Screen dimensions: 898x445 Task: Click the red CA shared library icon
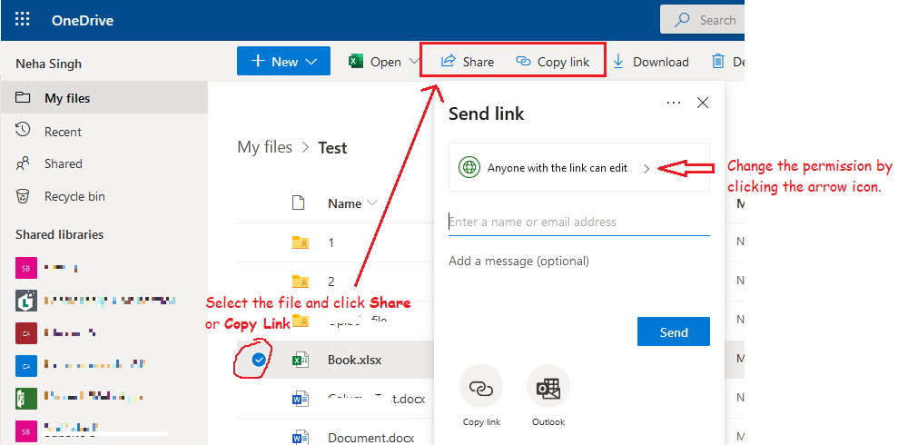26,332
